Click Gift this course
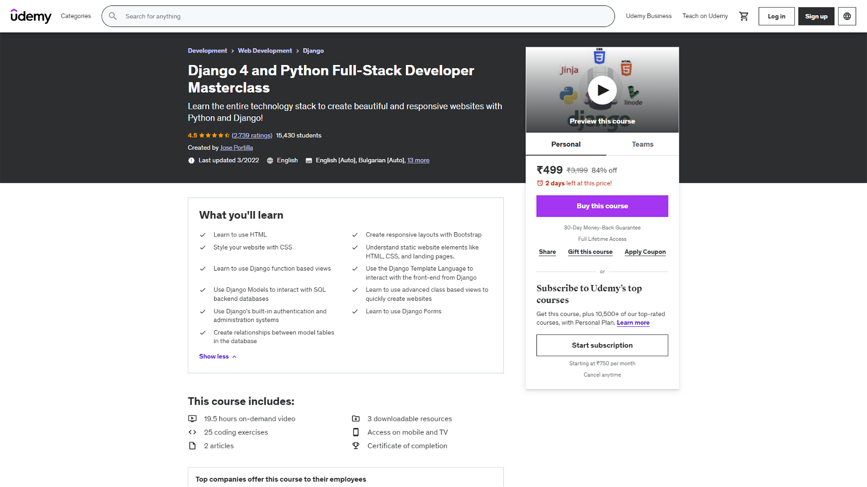 tap(590, 252)
